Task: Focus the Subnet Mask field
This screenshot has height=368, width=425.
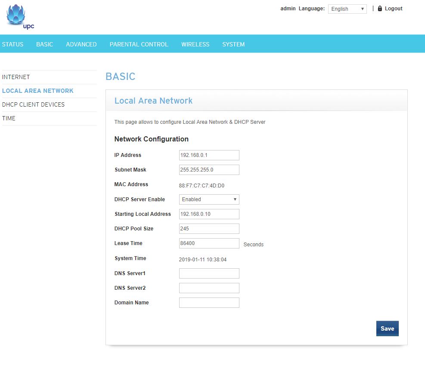Action: [209, 170]
